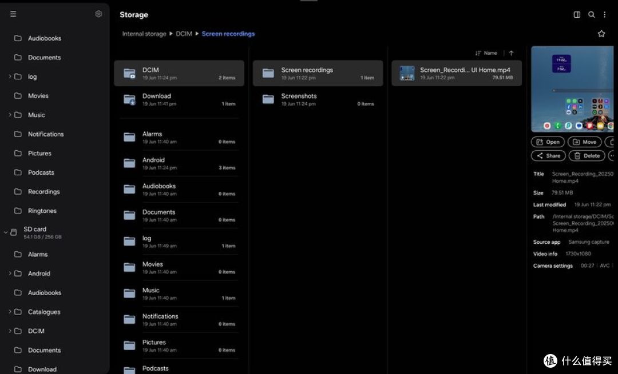
Task: Click Internal storage in breadcrumb
Action: pyautogui.click(x=144, y=34)
